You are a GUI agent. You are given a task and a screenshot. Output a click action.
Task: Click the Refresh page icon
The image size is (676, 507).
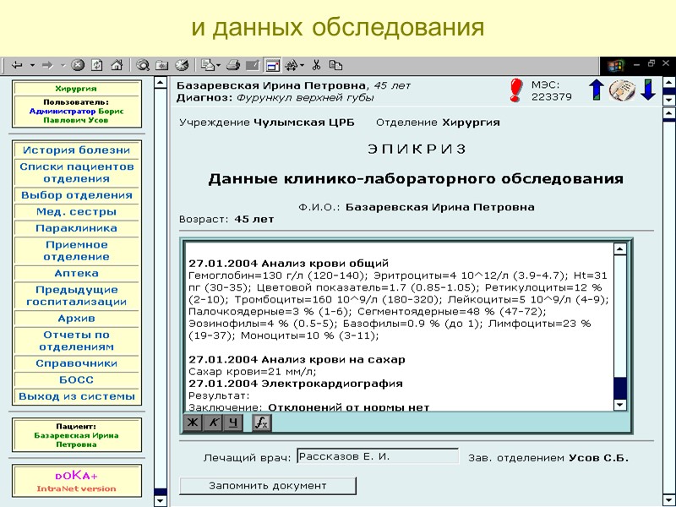(97, 65)
